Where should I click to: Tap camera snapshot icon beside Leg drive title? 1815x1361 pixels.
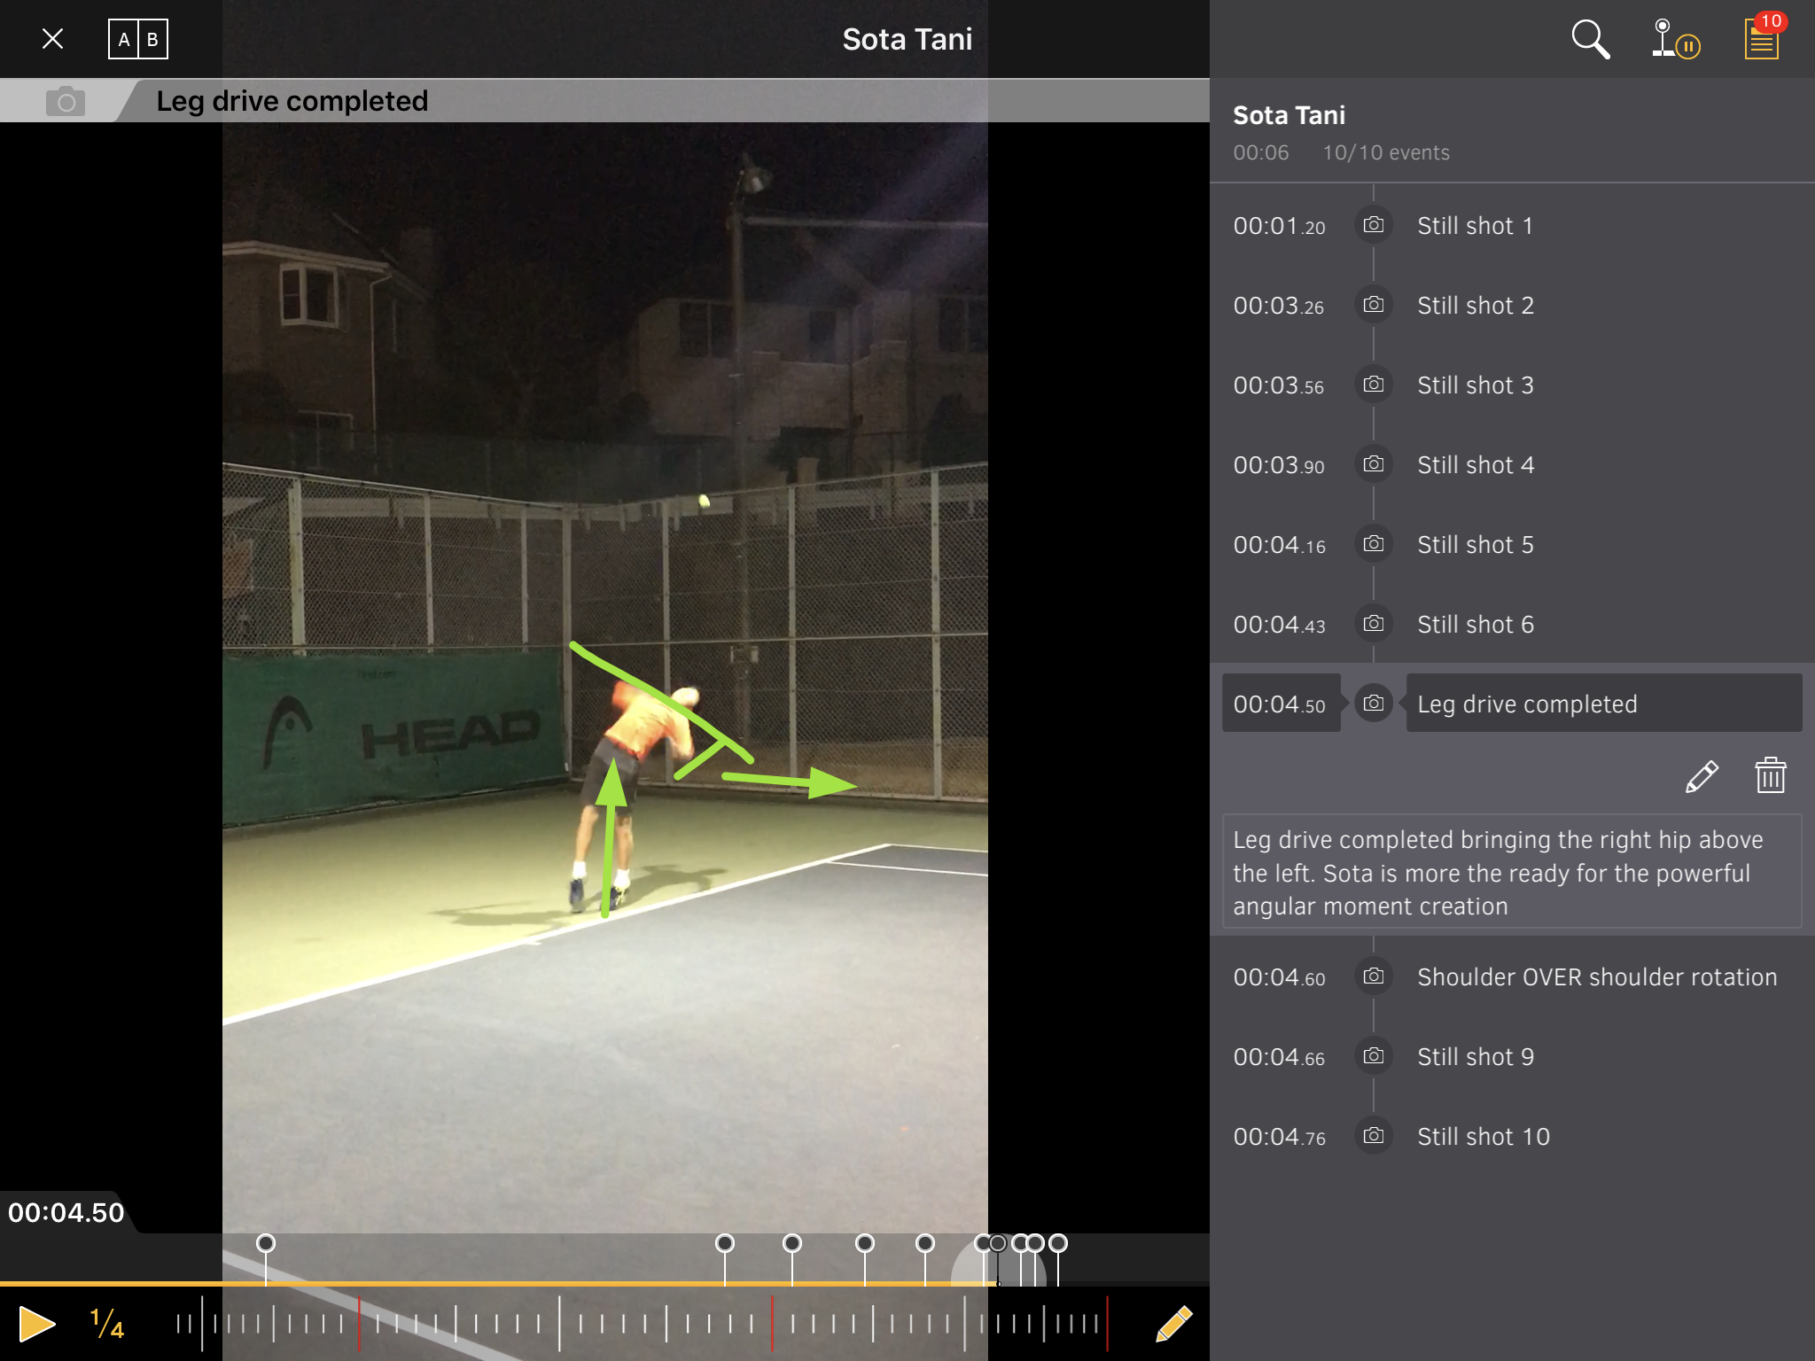point(65,102)
